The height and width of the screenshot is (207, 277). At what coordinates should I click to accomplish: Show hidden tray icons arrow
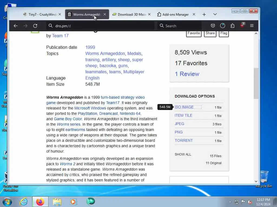pyautogui.click(x=230, y=202)
